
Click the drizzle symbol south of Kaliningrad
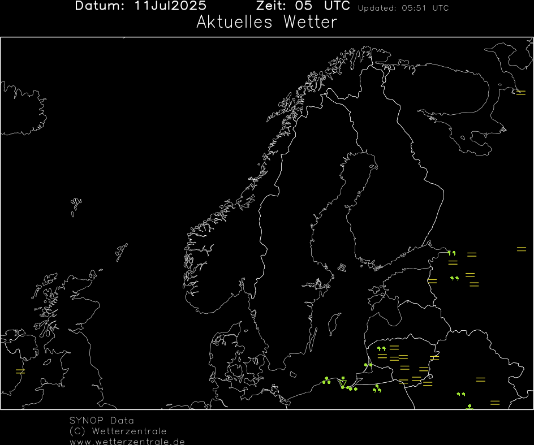coord(377,388)
